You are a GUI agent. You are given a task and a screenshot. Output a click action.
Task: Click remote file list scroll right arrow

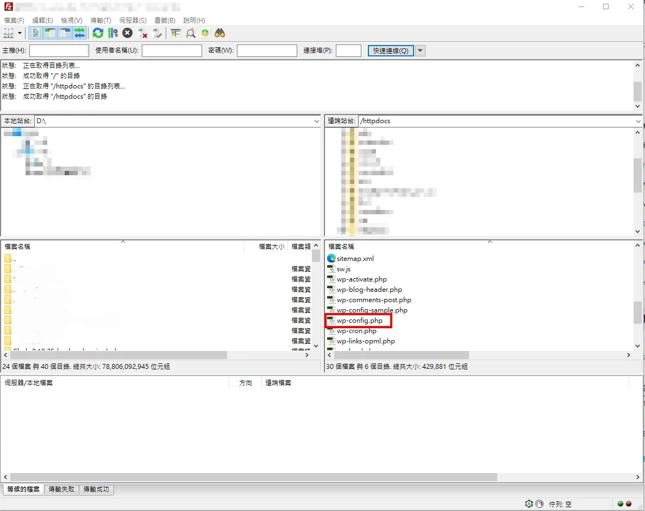(629, 355)
